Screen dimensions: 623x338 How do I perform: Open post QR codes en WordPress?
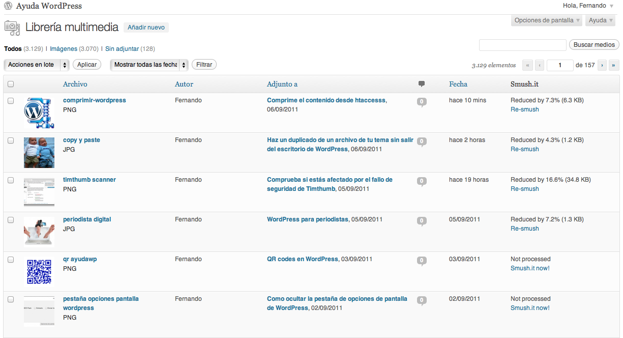pyautogui.click(x=303, y=259)
